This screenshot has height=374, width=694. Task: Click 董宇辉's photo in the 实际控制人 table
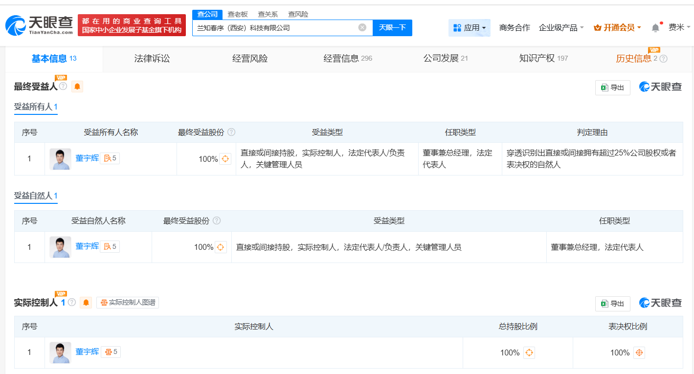pyautogui.click(x=60, y=352)
